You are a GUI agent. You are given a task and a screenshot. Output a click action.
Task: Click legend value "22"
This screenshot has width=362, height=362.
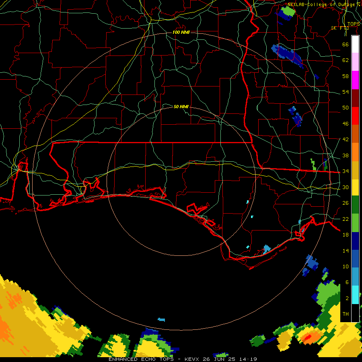tap(346, 219)
